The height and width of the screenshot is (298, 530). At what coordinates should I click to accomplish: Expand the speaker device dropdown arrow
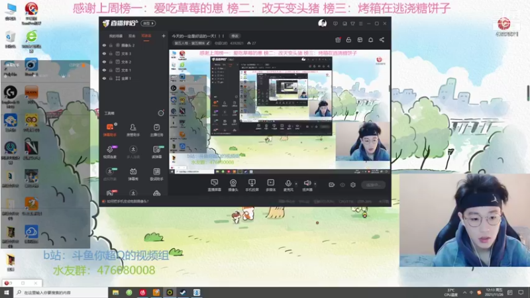315,184
